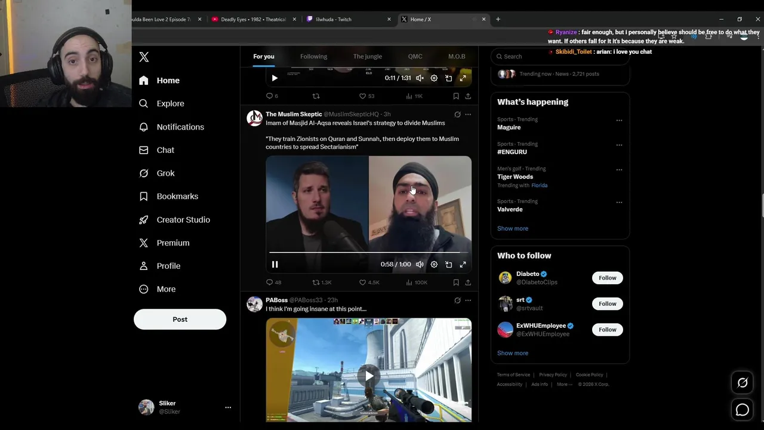The height and width of the screenshot is (430, 764).
Task: Switch to The jungle tab
Action: (367, 56)
